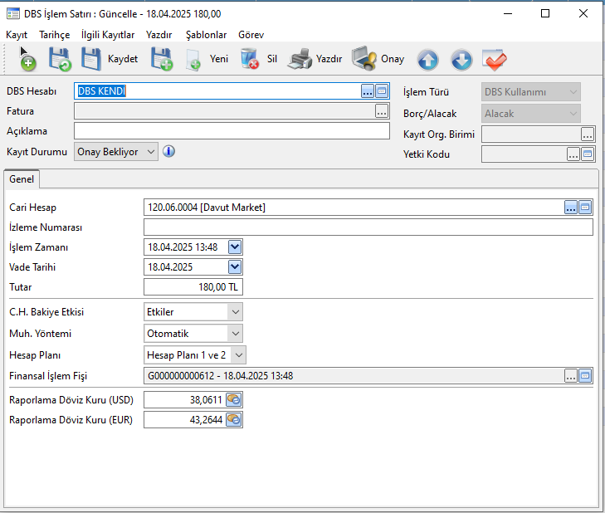Open USD exchange rate lookup button
The height and width of the screenshot is (513, 605).
234,400
